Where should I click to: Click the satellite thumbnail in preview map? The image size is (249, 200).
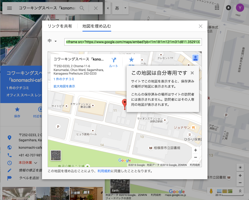[x=56, y=155]
